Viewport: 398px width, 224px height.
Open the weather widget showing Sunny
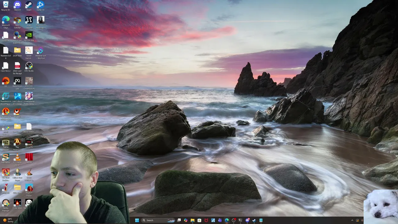pos(8,220)
